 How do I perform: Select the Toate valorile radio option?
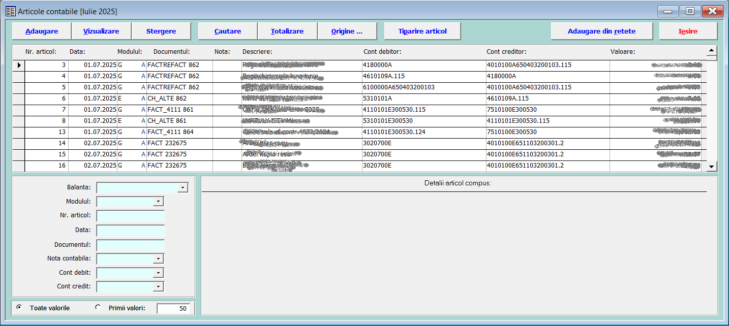19,308
